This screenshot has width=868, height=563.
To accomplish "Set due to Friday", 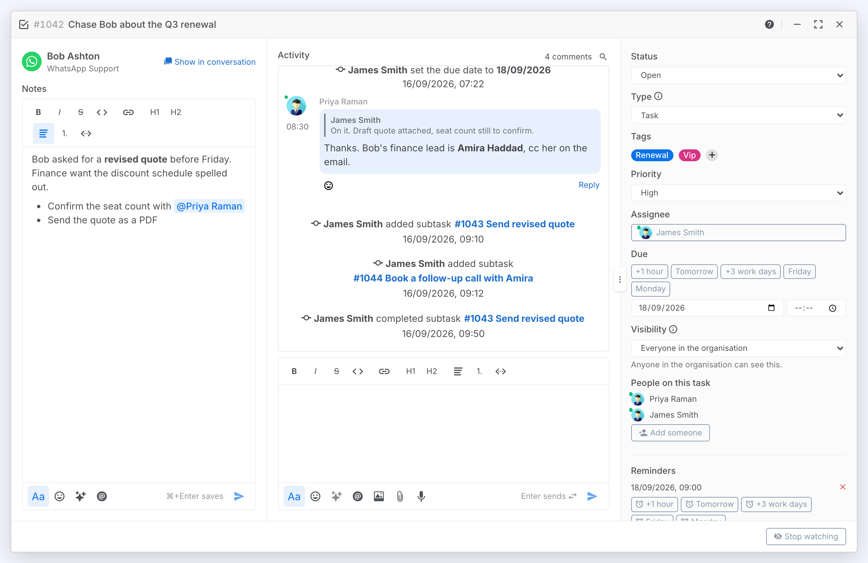I will tap(799, 272).
